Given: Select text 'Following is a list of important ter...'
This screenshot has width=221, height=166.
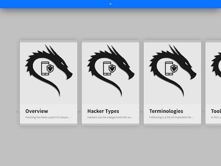Looking at the screenshot, I should click(171, 117).
